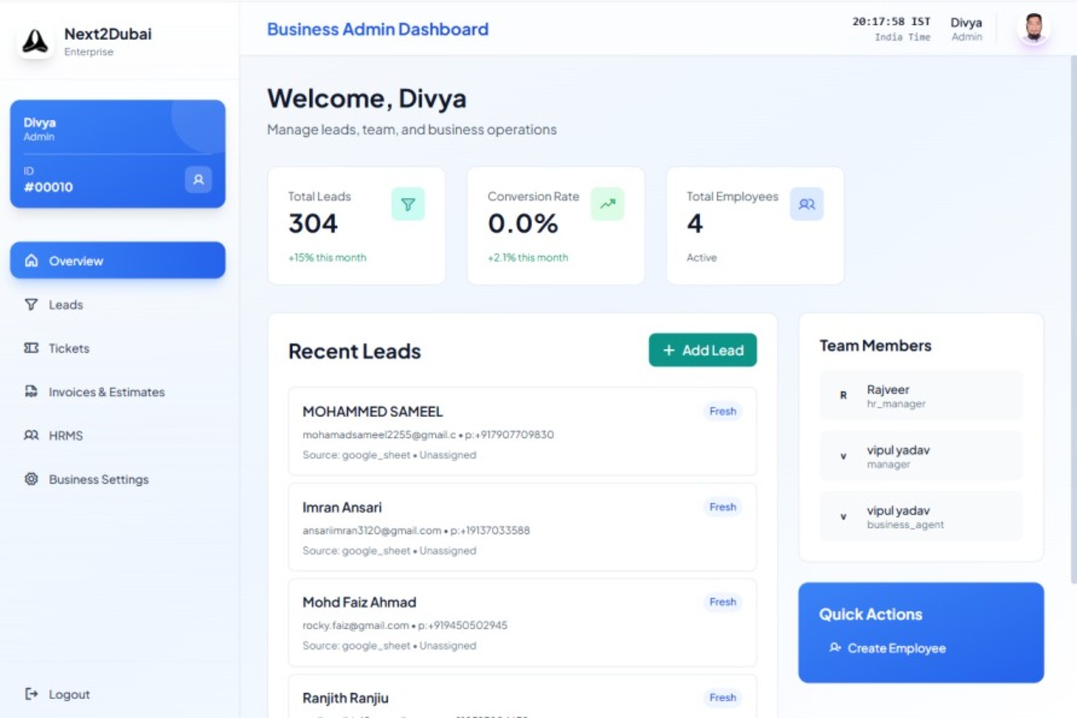The image size is (1077, 718).
Task: Click the logout arrow icon
Action: (x=31, y=694)
